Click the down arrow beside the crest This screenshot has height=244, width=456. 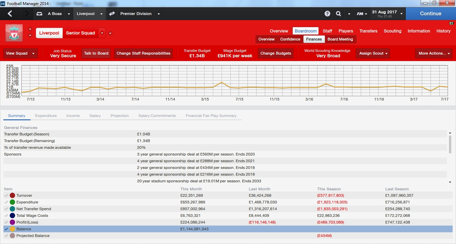tap(30, 35)
